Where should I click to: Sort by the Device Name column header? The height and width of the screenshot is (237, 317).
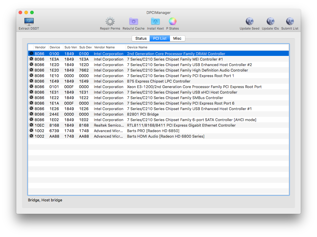pos(137,47)
